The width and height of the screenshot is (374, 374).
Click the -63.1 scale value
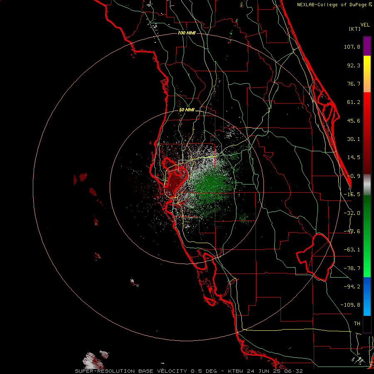(x=352, y=250)
